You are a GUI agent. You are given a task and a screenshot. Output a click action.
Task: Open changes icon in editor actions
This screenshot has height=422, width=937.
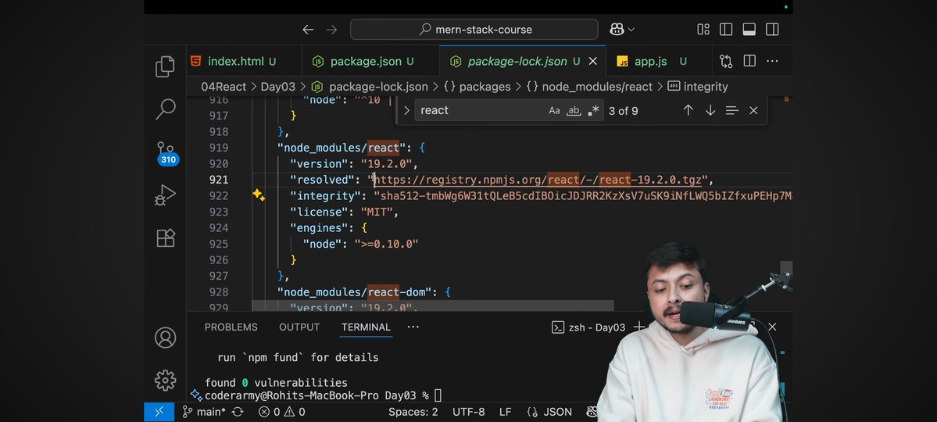point(725,61)
